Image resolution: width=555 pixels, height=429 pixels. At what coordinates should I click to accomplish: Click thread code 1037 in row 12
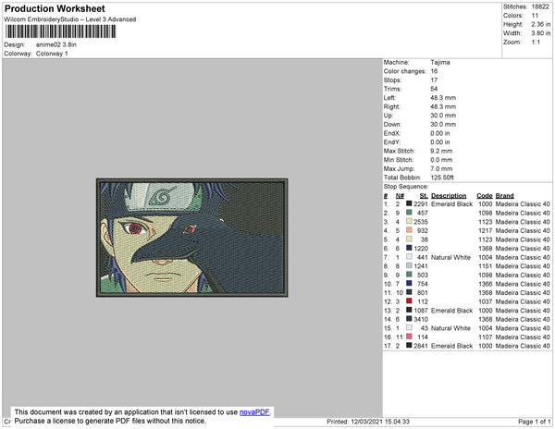click(486, 301)
